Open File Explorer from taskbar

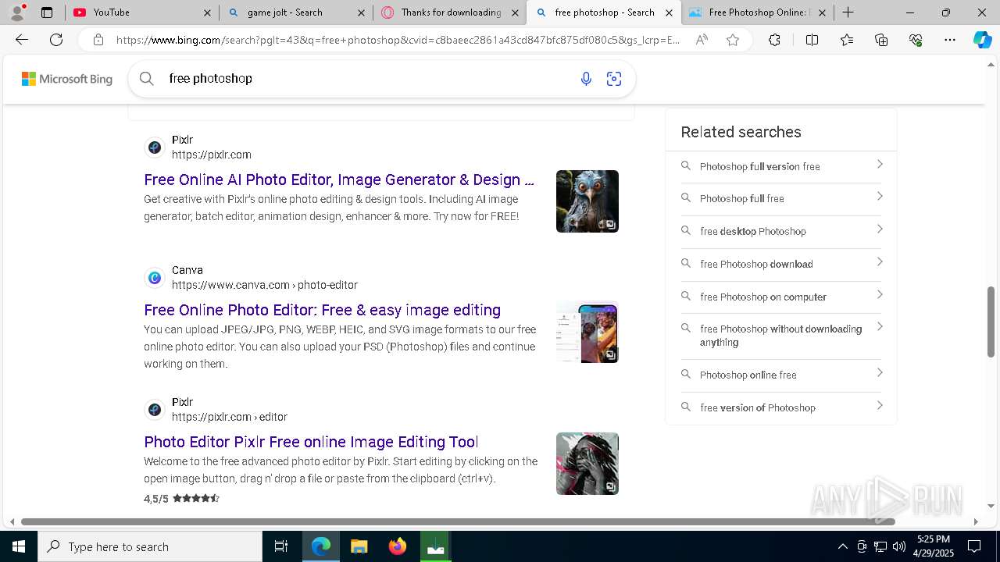pyautogui.click(x=359, y=546)
